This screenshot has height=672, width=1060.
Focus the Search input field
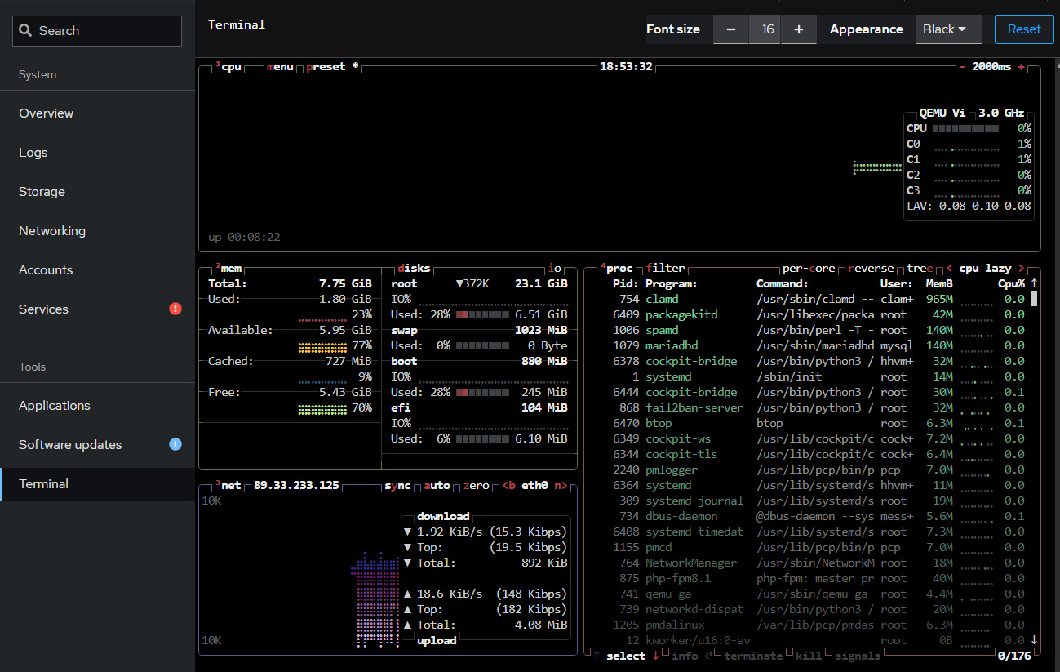(97, 31)
